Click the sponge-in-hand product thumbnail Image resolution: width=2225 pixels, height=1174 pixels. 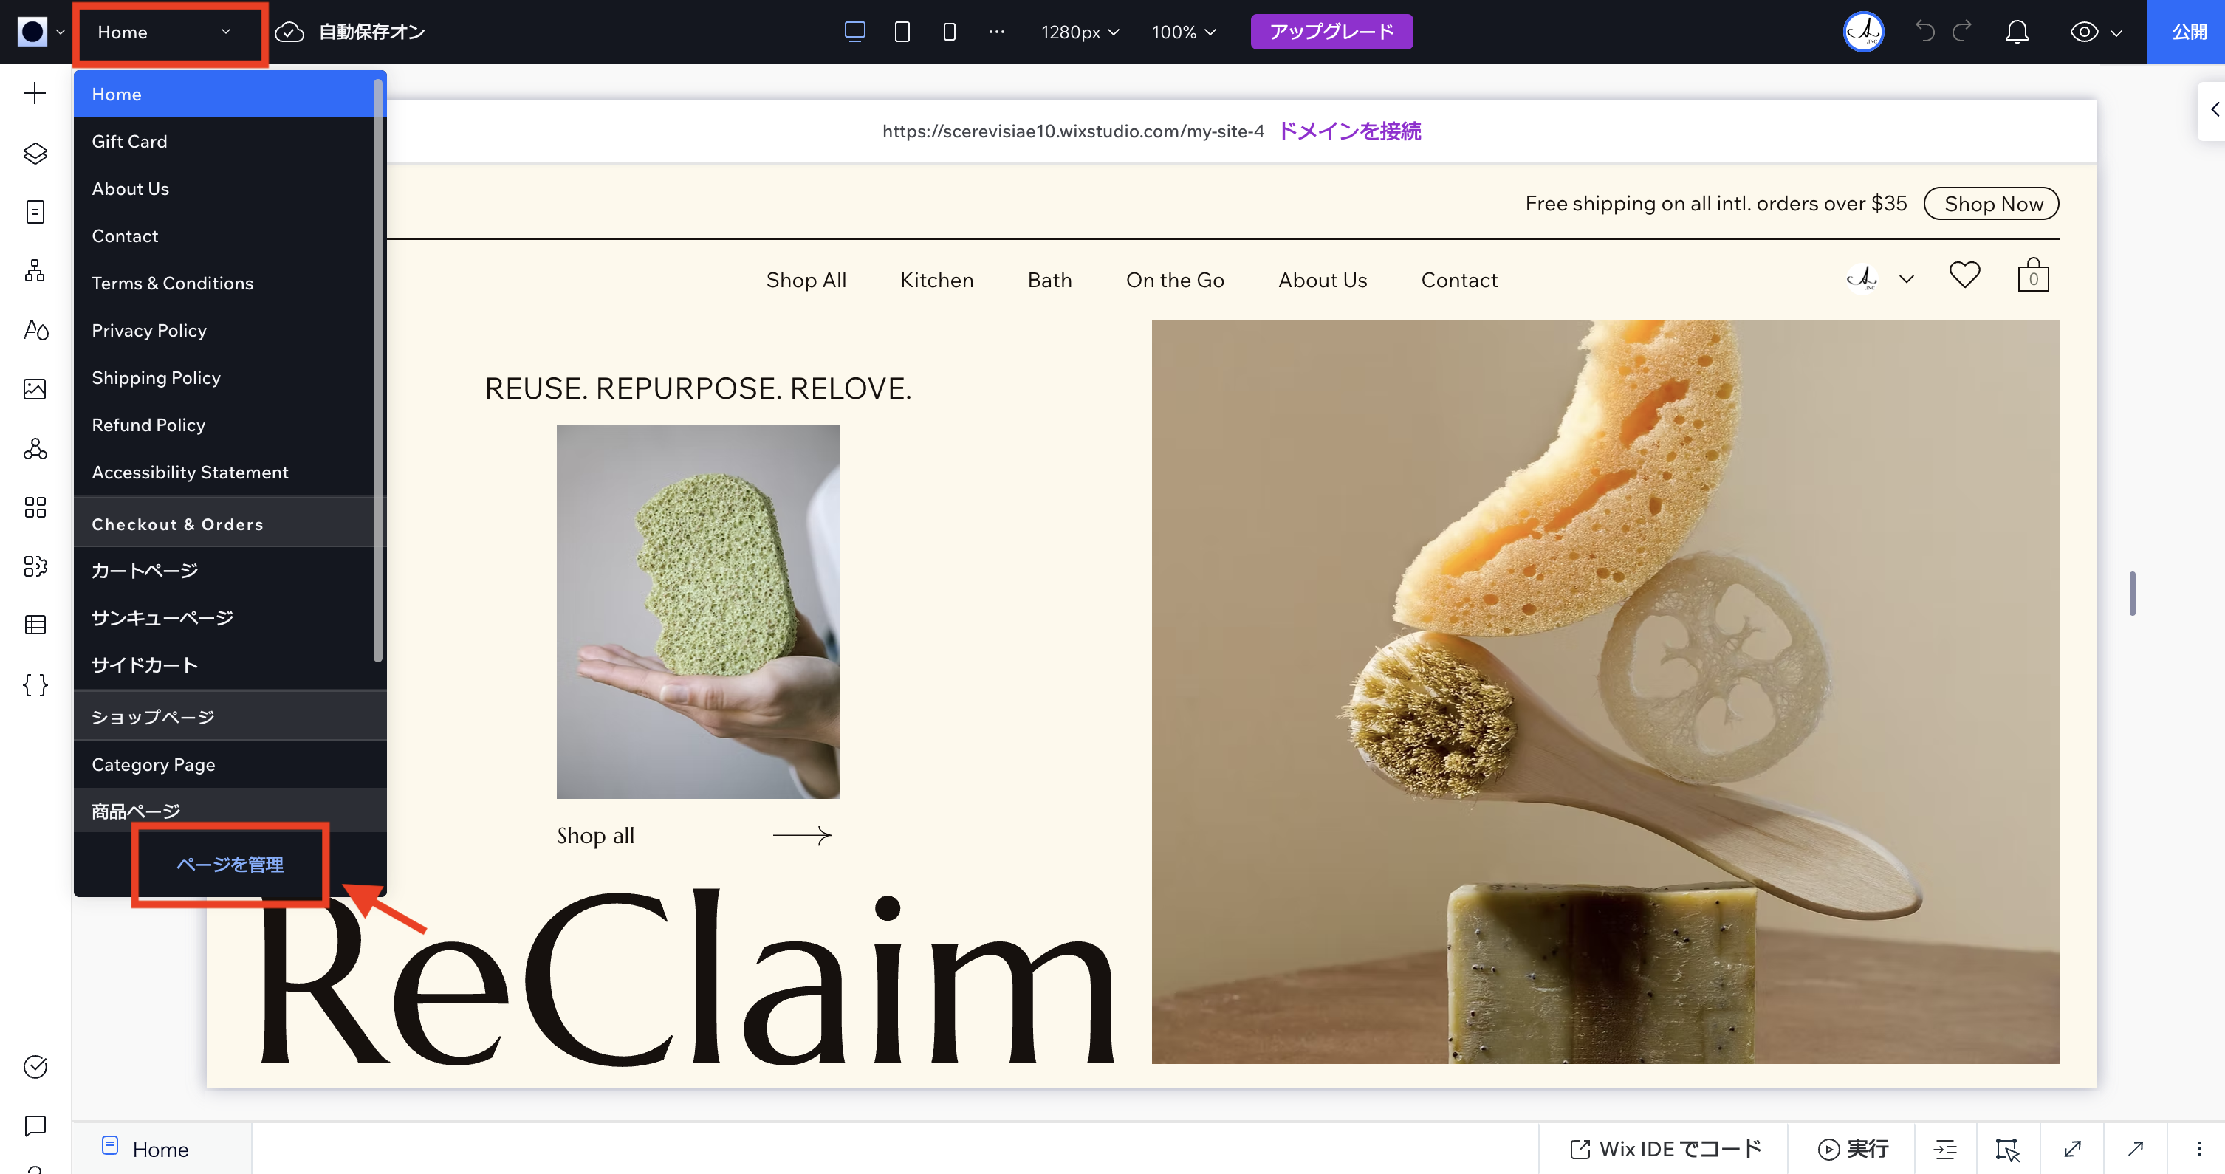pos(697,611)
